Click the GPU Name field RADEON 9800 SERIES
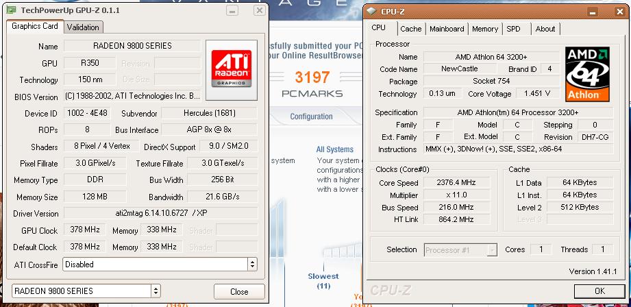This screenshot has height=307, width=631. coord(132,46)
